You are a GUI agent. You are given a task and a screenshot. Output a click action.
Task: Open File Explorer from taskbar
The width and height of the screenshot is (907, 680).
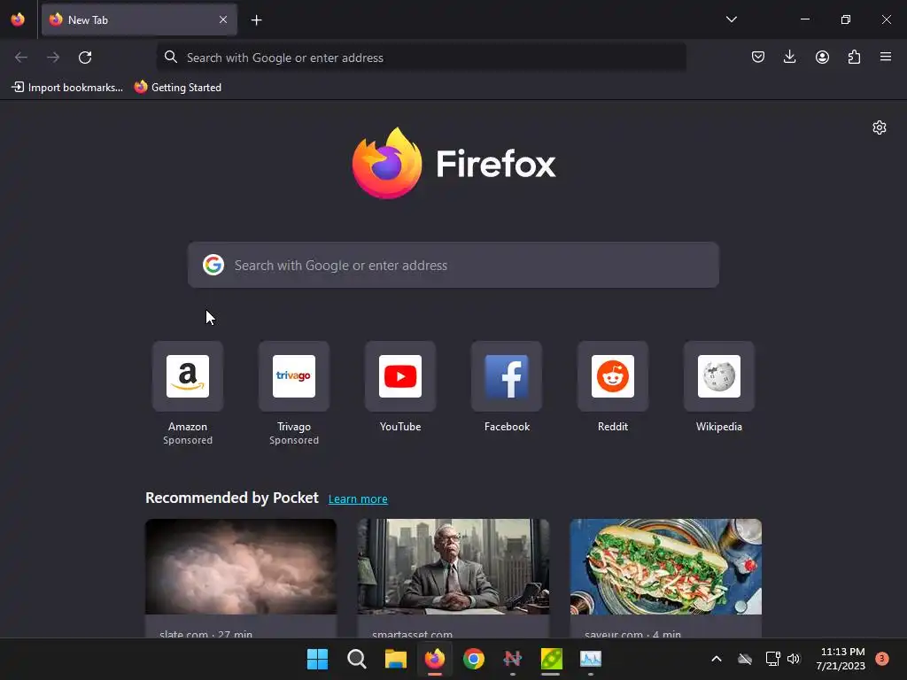tap(396, 659)
